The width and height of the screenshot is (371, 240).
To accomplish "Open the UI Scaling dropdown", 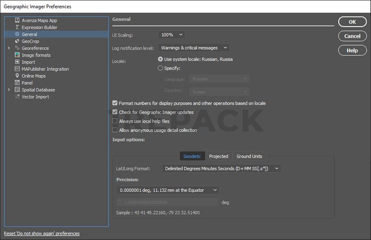I will pyautogui.click(x=173, y=34).
